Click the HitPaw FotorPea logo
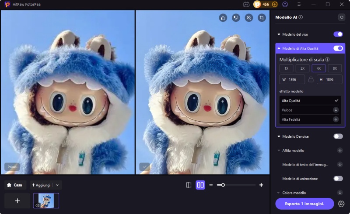The height and width of the screenshot is (214, 350). 7,4
